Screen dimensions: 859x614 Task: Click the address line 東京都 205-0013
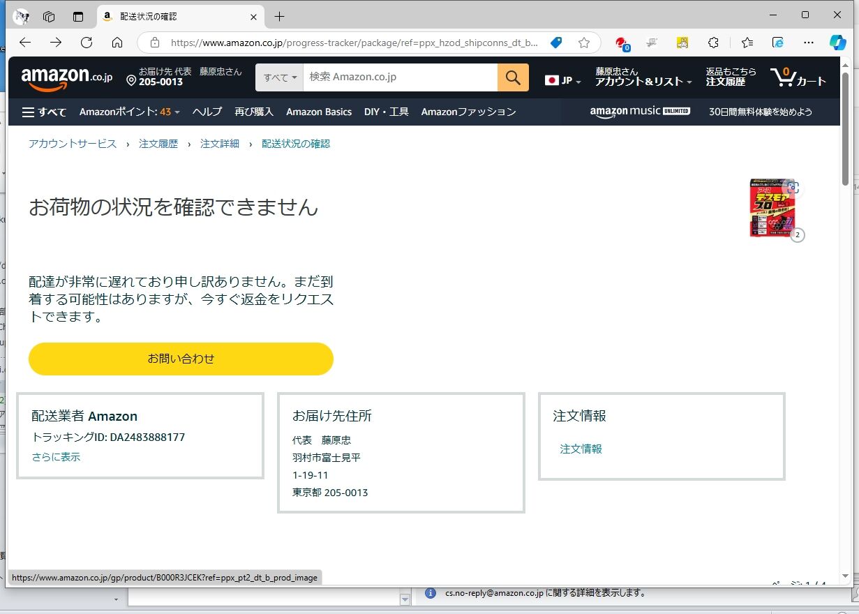pos(330,493)
